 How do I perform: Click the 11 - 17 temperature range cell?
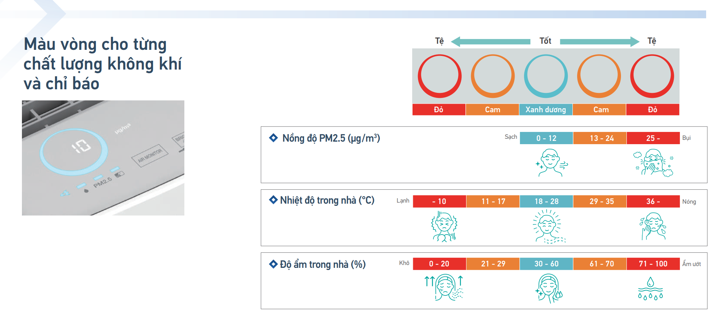pos(493,201)
